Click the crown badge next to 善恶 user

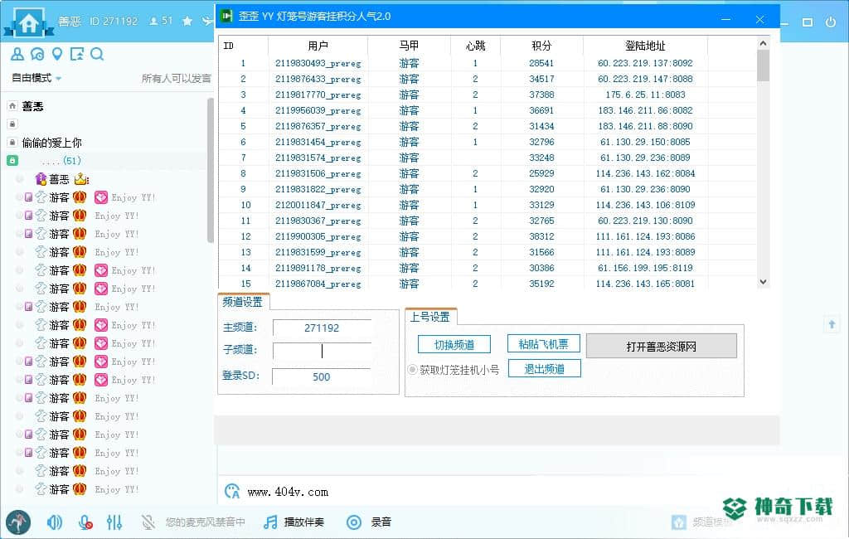[81, 179]
